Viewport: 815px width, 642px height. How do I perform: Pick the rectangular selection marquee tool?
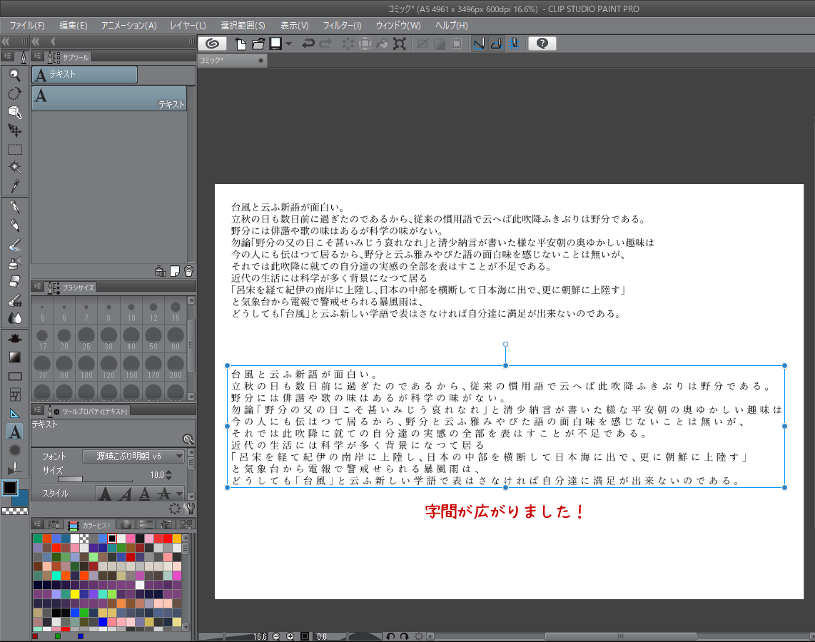[14, 149]
